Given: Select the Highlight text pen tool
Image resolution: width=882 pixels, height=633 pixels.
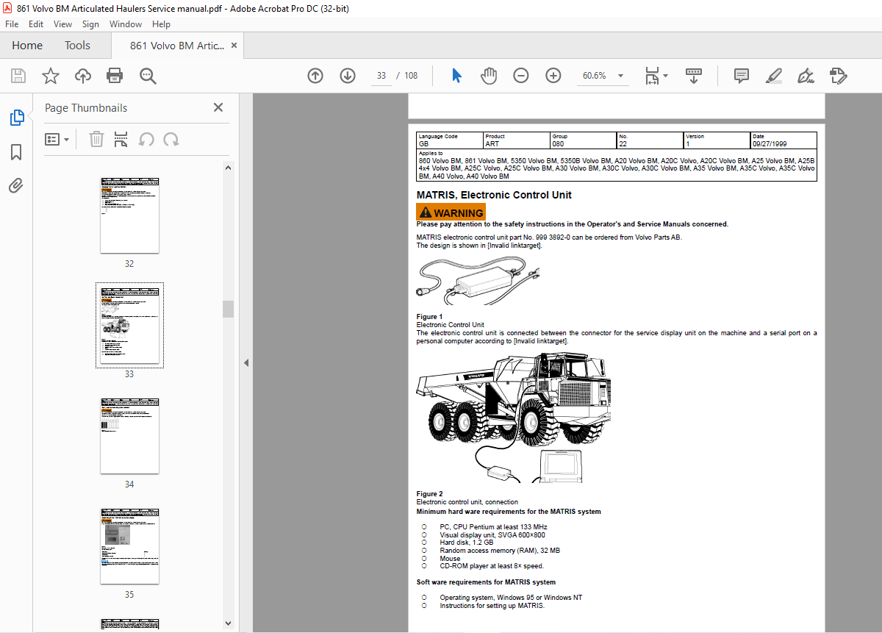Looking at the screenshot, I should (774, 76).
